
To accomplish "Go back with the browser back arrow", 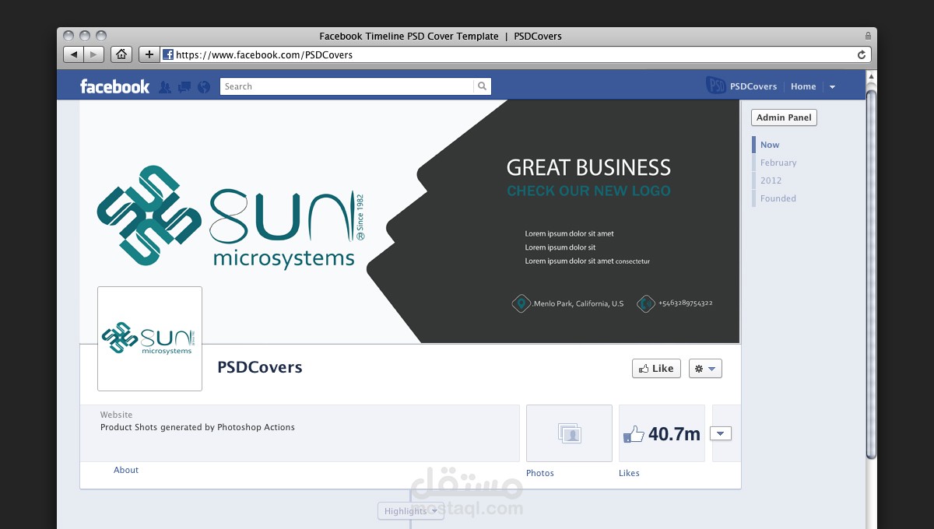I will coord(74,54).
